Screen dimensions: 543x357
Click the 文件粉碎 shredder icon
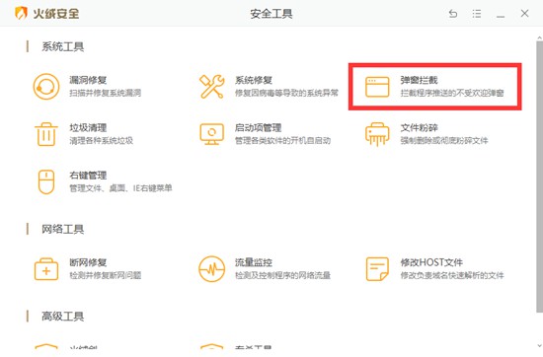click(x=377, y=134)
